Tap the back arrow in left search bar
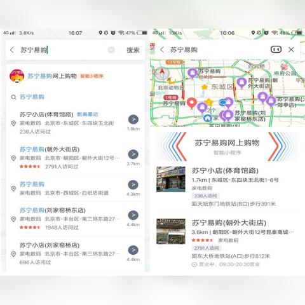This screenshot has height=305, width=305. [12, 50]
